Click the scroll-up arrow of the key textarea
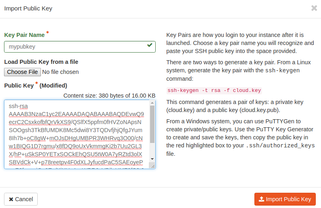Screen dimensions: 321x208 point(152,104)
